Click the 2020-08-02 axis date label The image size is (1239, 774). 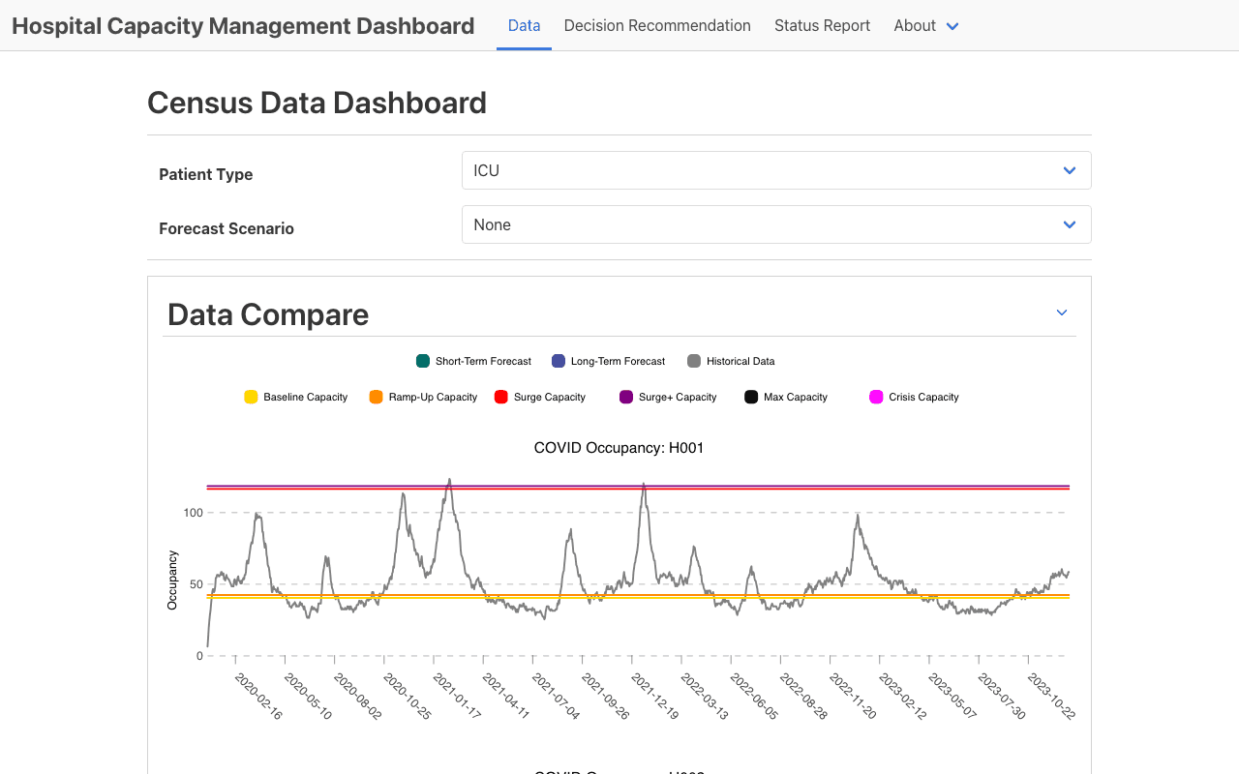click(357, 697)
